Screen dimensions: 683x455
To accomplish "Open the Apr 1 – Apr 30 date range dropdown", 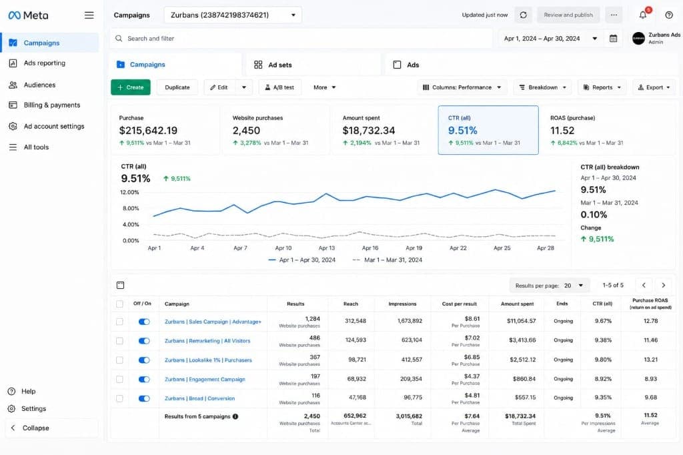I will click(x=550, y=38).
